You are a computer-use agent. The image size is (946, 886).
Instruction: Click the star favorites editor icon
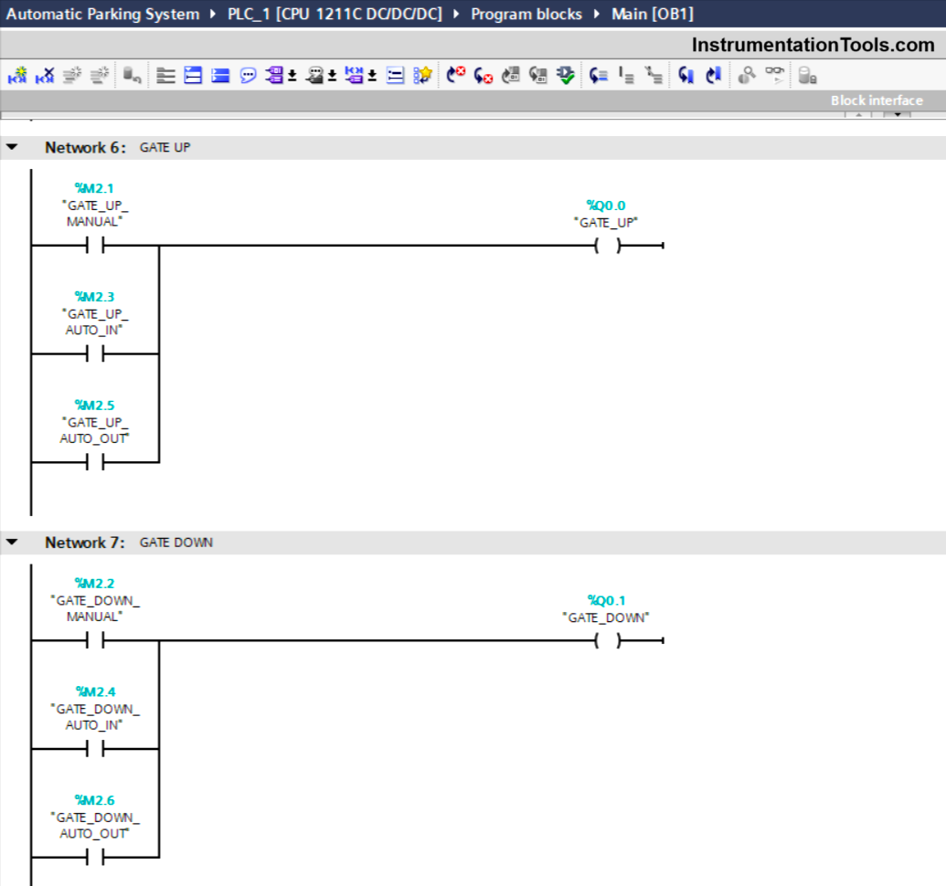click(422, 75)
